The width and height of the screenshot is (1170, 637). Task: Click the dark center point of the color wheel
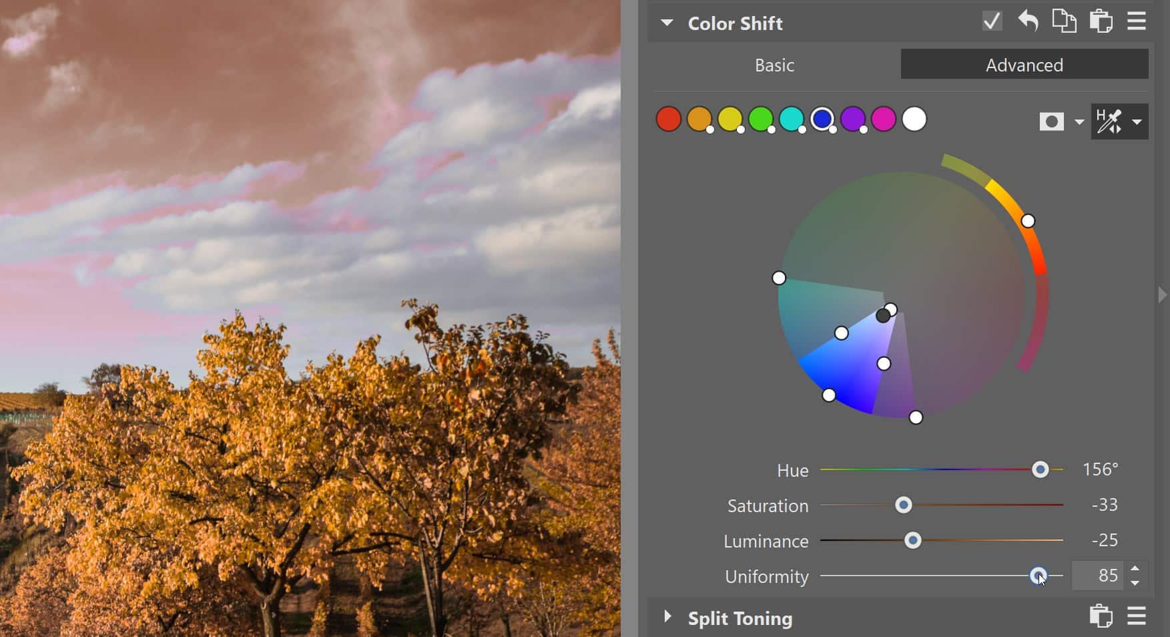[883, 316]
